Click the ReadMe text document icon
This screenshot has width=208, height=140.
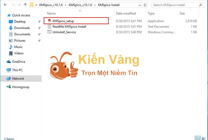(49, 26)
